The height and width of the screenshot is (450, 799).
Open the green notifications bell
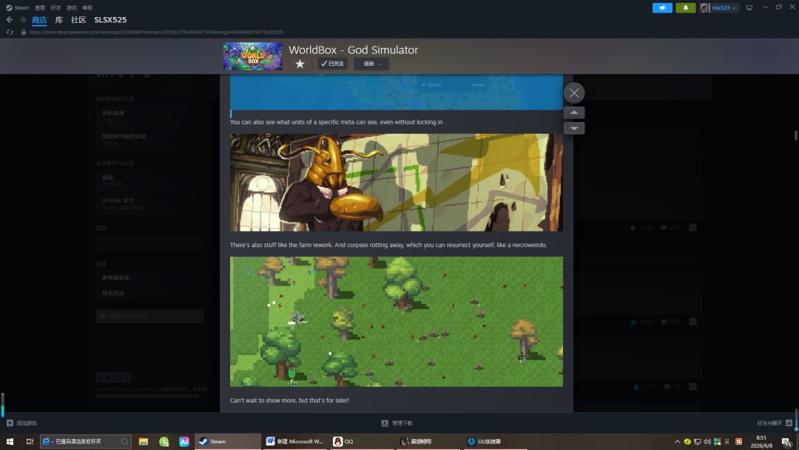685,7
